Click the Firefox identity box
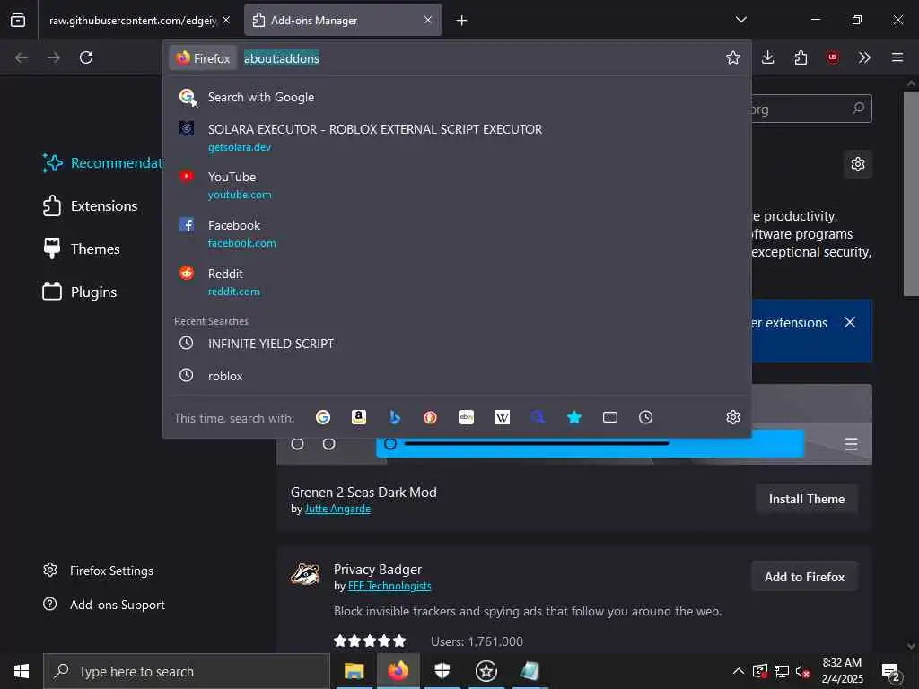 204,58
